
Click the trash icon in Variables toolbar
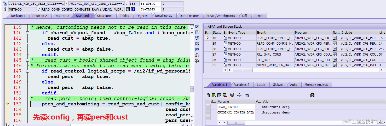point(208,95)
